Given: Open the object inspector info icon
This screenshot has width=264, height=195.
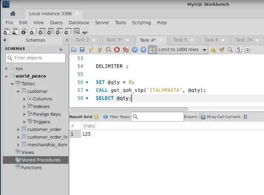Looking at the screenshot, I should pyautogui.click(x=24, y=31).
